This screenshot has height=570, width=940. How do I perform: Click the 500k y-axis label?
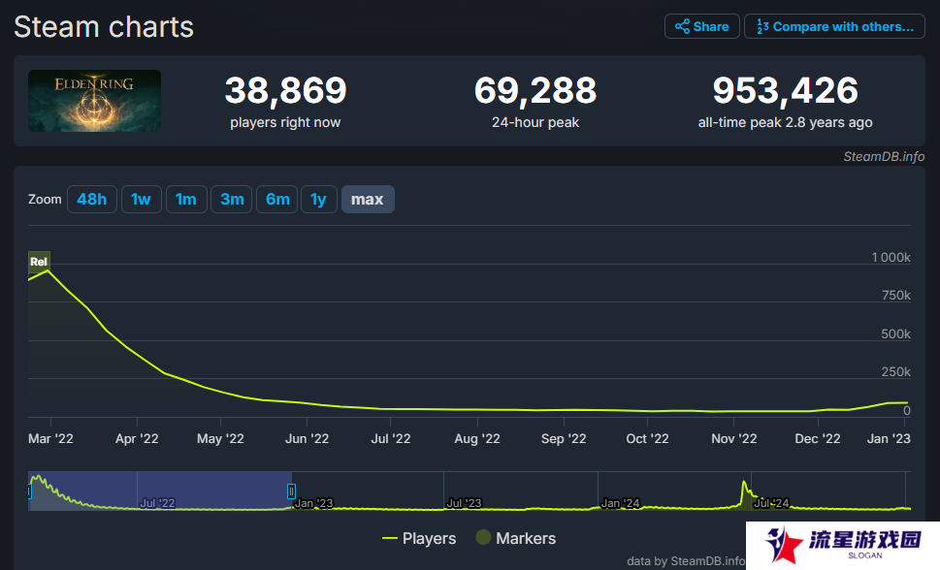pyautogui.click(x=895, y=333)
